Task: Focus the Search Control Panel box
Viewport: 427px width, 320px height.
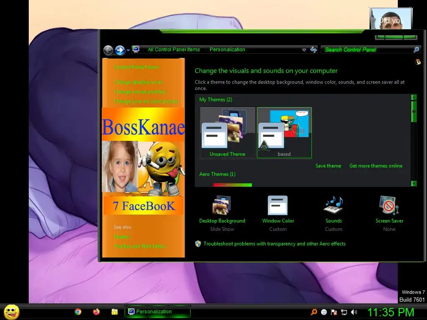Action: coord(370,50)
